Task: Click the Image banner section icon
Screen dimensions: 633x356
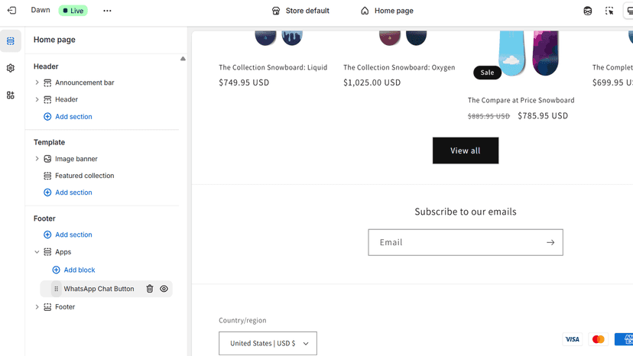Action: [x=47, y=159]
